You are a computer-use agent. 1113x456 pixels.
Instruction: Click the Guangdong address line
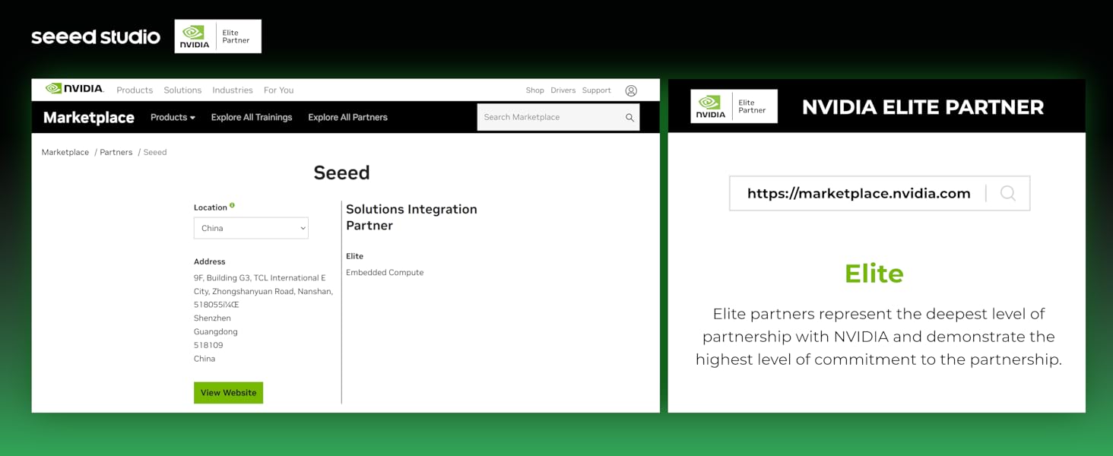[x=216, y=332]
